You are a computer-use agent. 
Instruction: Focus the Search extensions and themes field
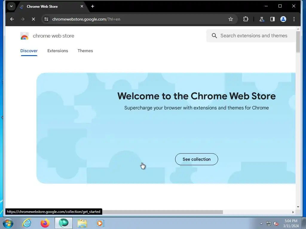(x=251, y=36)
